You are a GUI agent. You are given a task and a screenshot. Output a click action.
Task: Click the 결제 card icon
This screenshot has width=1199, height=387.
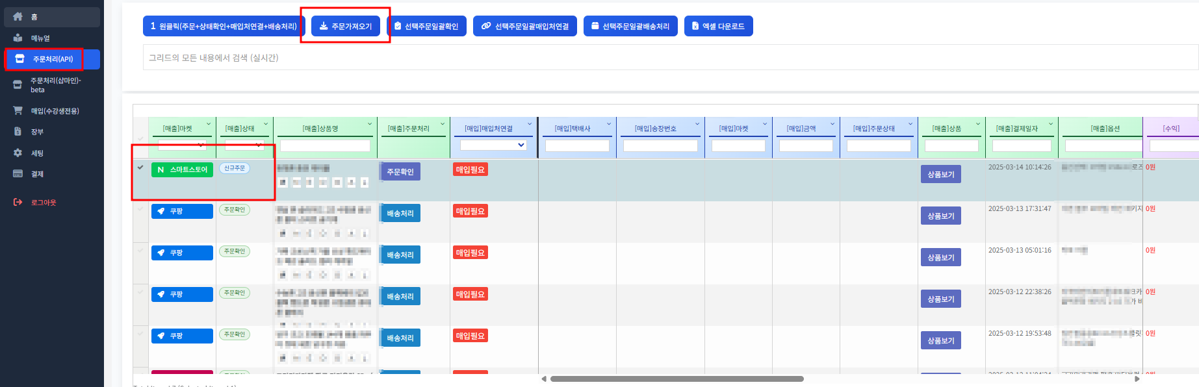(x=18, y=173)
